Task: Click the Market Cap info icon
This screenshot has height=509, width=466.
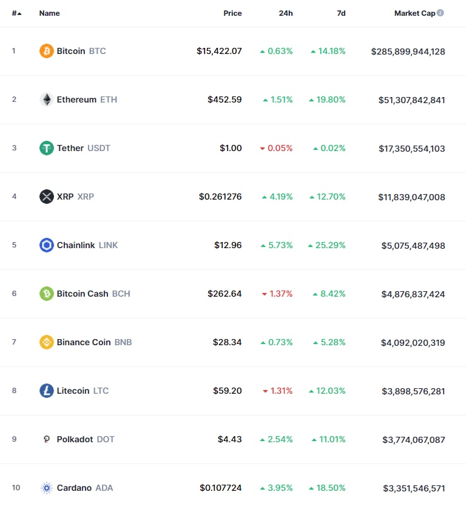Action: [x=441, y=13]
